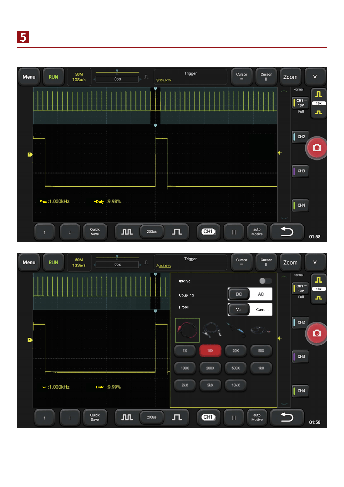344x487 pixels.
Task: Open the Menu in top screenshot
Action: [x=29, y=77]
